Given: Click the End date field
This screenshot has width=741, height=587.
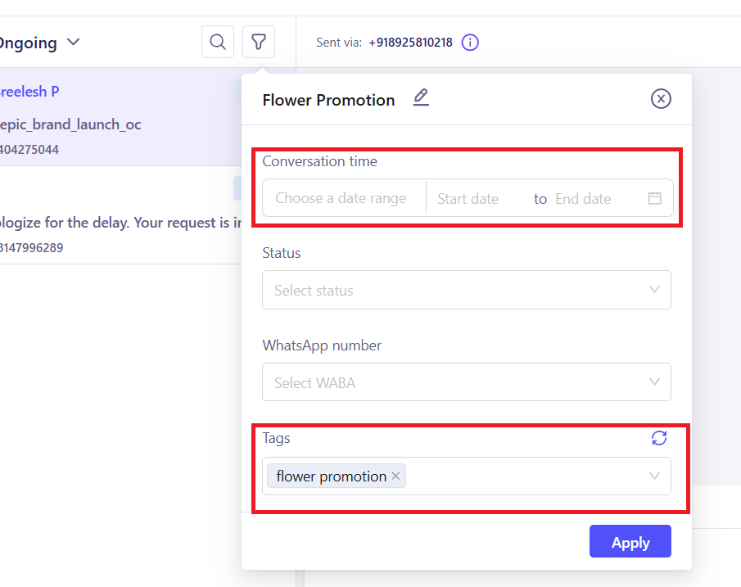Looking at the screenshot, I should pos(583,198).
